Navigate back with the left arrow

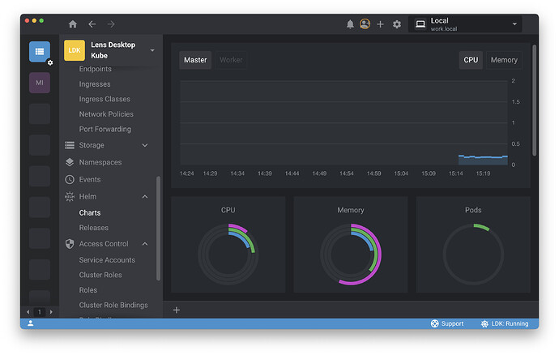(92, 24)
